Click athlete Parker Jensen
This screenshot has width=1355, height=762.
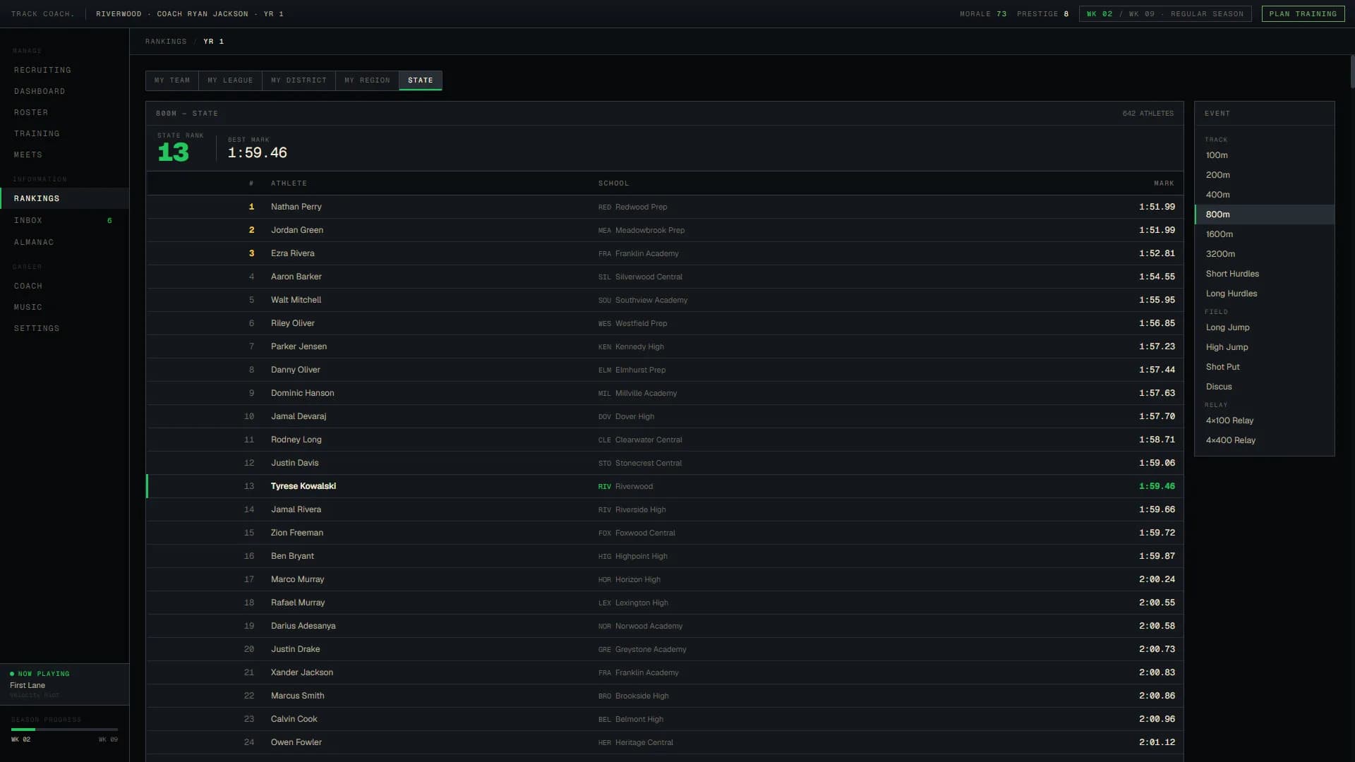click(x=299, y=346)
